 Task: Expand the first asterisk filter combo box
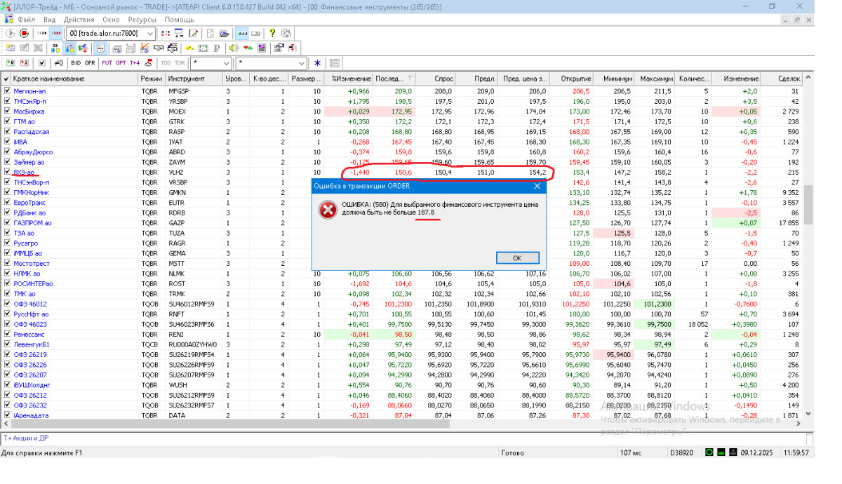(x=227, y=63)
